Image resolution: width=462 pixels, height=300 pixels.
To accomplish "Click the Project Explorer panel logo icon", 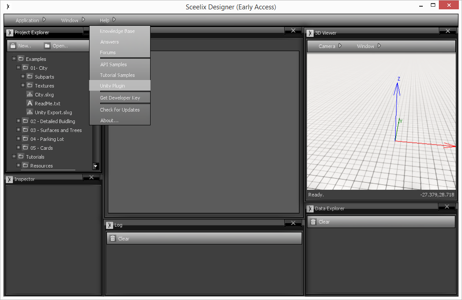I will (x=10, y=32).
